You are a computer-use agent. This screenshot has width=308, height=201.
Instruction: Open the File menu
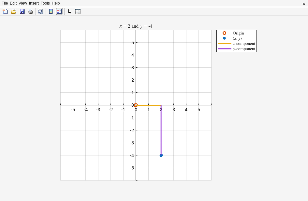click(5, 3)
